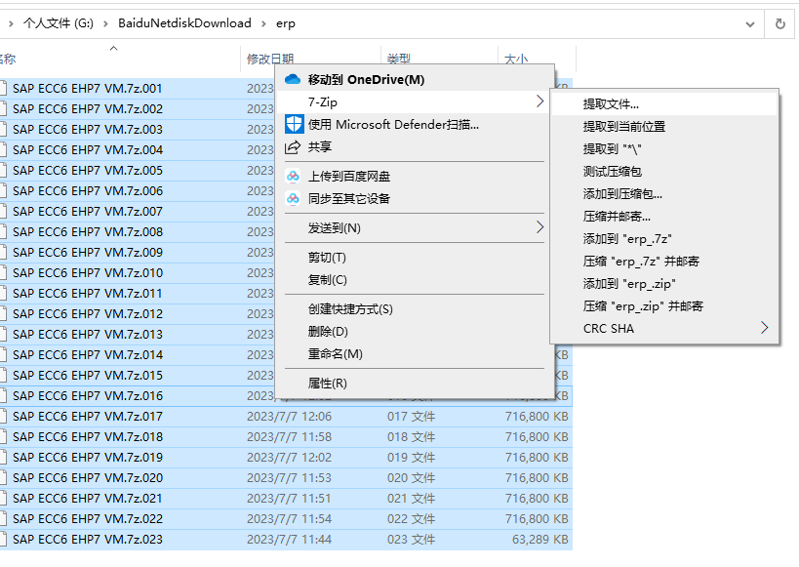Click the refresh button next to address bar
This screenshot has height=567, width=799.
779,23
